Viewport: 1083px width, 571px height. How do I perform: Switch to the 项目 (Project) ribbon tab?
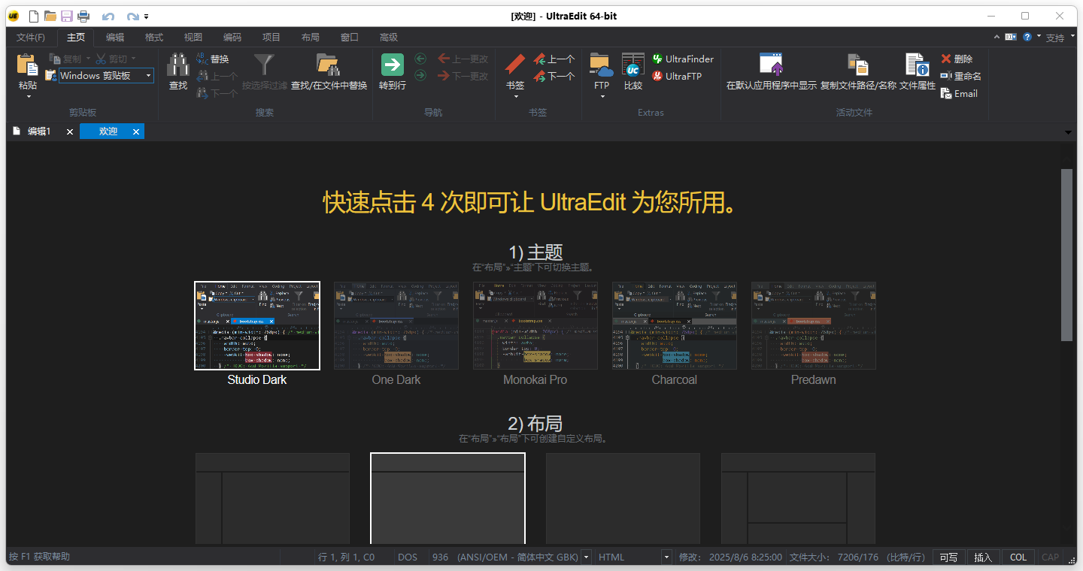point(272,37)
